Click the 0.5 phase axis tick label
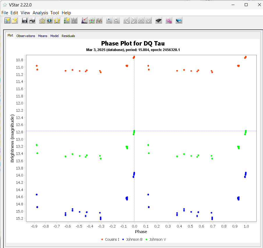Image resolution: width=263 pixels, height=248 pixels. click(190, 226)
